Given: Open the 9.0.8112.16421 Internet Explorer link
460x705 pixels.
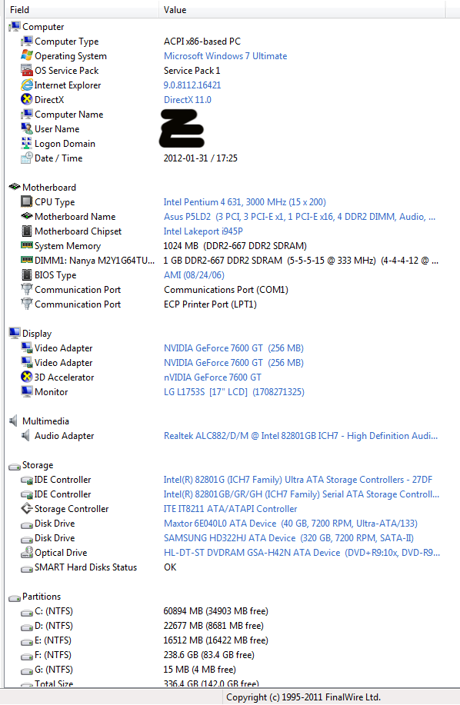Looking at the screenshot, I should click(x=192, y=85).
